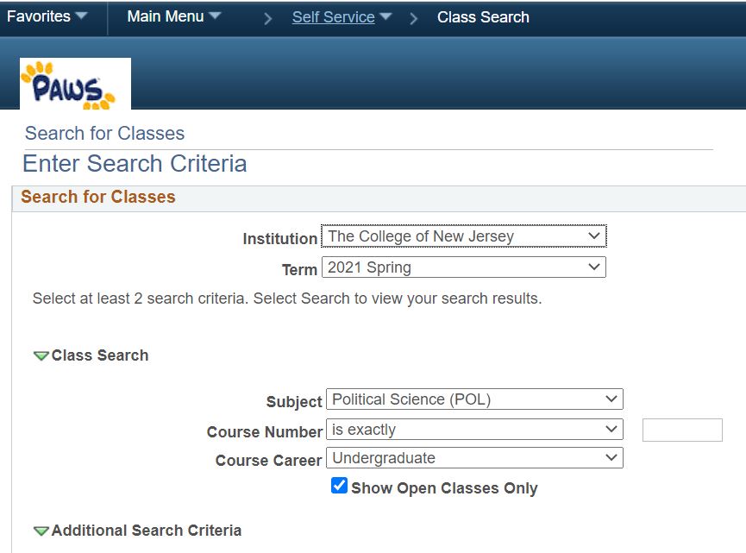This screenshot has width=746, height=553.
Task: Follow the Self Service breadcrumb link
Action: (334, 17)
